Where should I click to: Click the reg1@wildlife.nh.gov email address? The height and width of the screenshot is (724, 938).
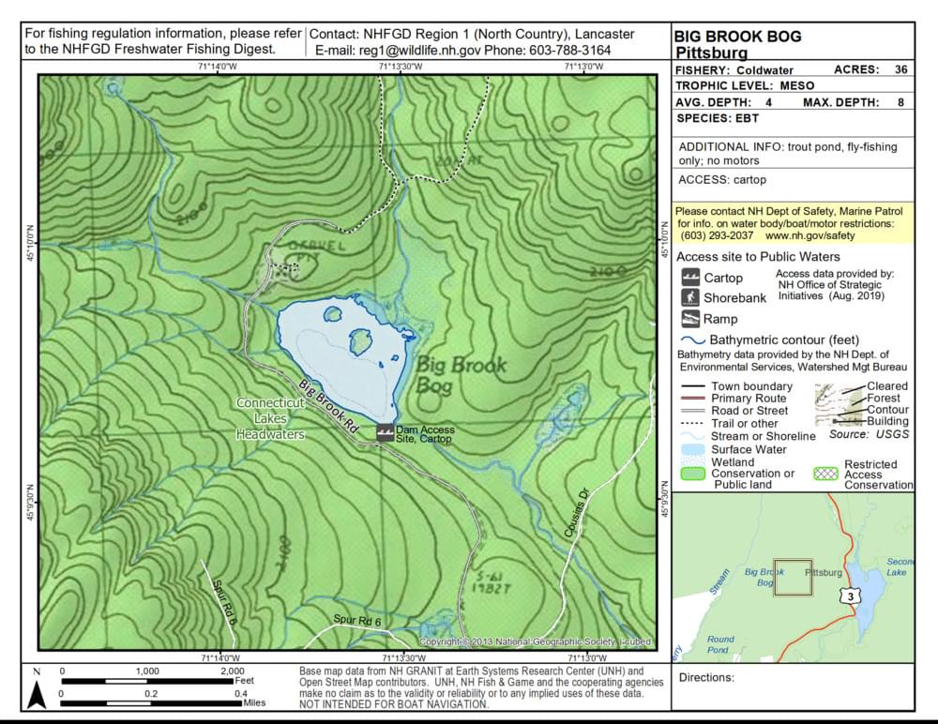click(420, 51)
